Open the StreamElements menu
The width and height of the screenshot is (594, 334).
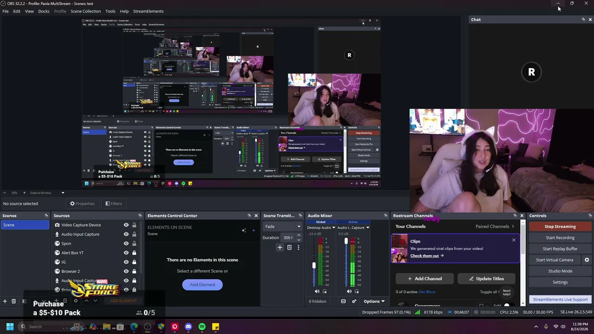[x=148, y=11]
